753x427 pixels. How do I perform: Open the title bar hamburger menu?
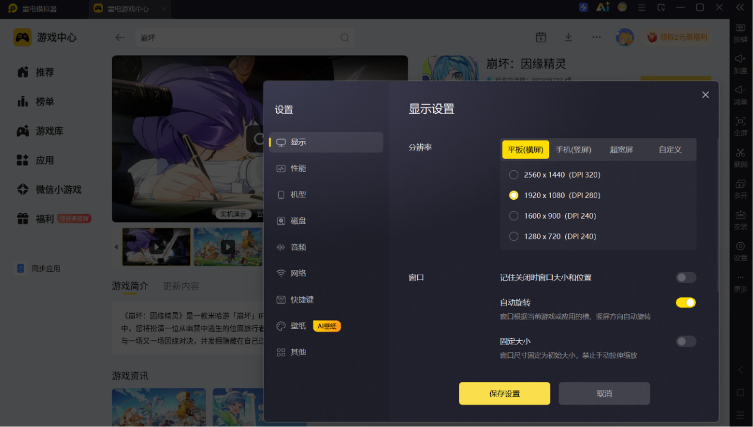pyautogui.click(x=641, y=8)
